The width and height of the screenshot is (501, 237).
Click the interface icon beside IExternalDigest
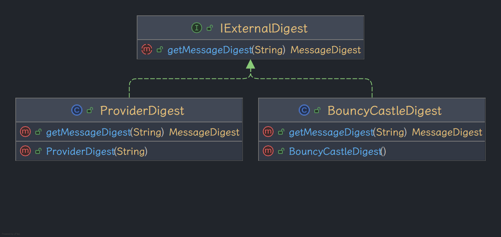(197, 28)
